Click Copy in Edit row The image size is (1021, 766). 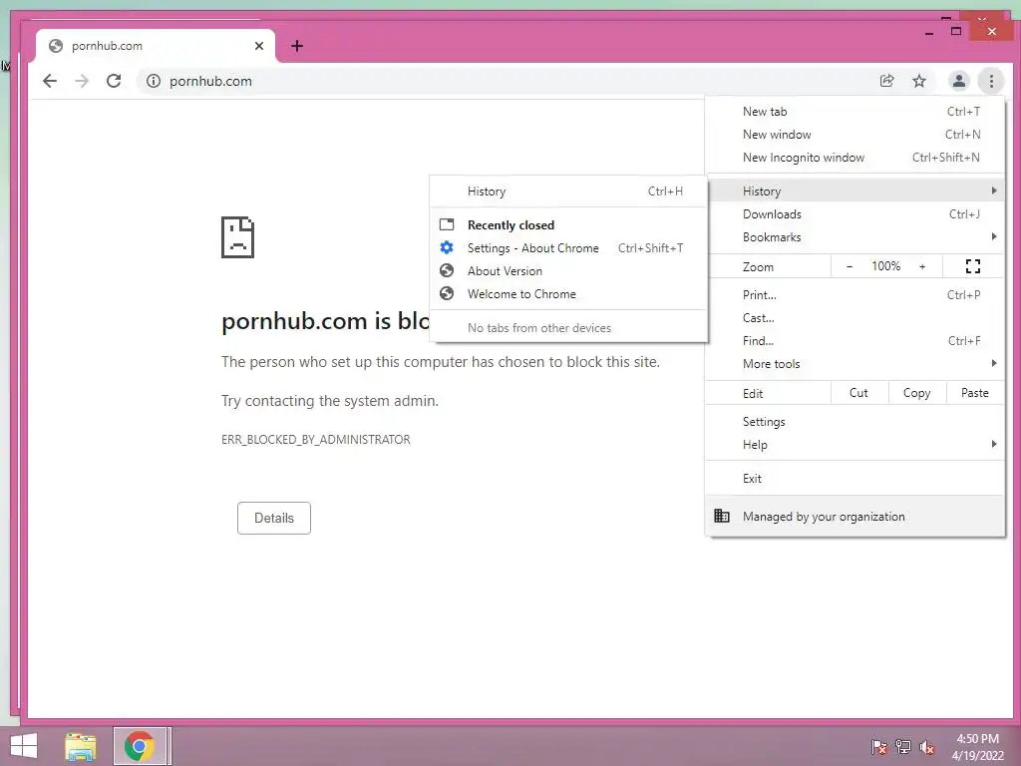click(917, 393)
